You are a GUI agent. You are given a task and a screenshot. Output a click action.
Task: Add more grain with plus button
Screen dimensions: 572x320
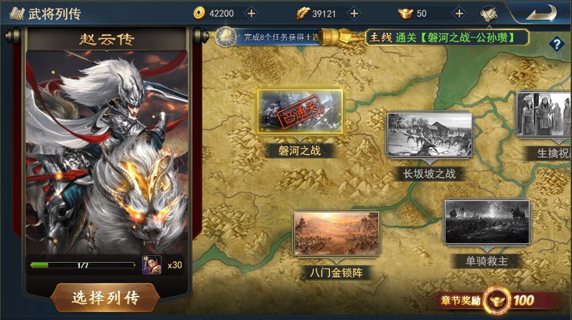tap(354, 13)
